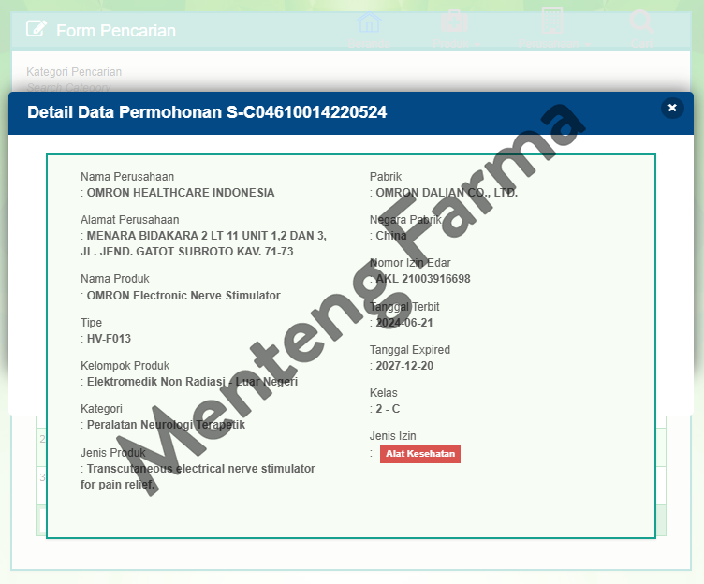This screenshot has height=584, width=704.
Task: Click the Peralatan Neurologi Terapetik category value
Action: click(166, 425)
